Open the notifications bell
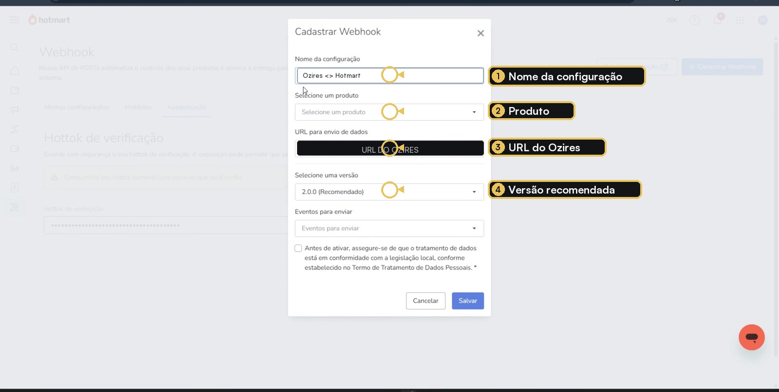The height and width of the screenshot is (392, 779). (x=718, y=19)
